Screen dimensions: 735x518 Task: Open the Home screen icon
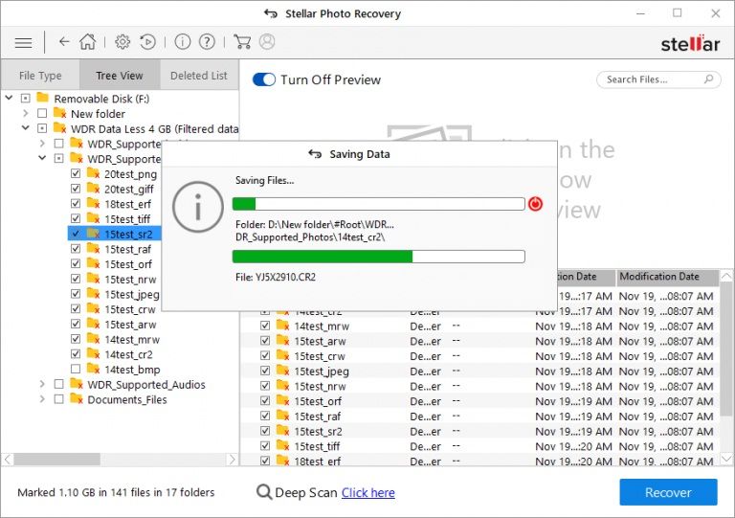coord(88,42)
